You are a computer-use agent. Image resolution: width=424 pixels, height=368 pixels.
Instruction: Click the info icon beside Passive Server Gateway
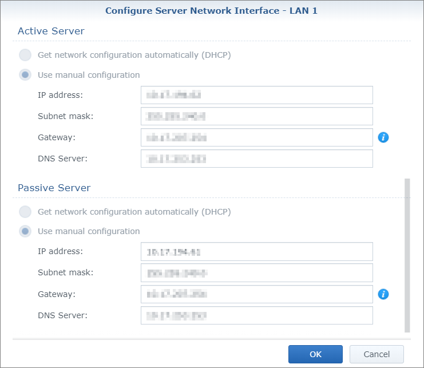coord(383,294)
